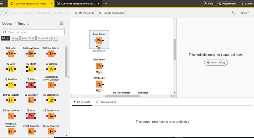Screen dimensions: 254x138
Task: Click the vertical canvas scrollbar thumb
Action: click(175, 49)
